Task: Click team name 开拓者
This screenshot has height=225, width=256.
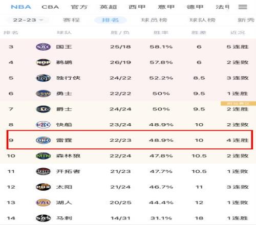Action: [68, 171]
